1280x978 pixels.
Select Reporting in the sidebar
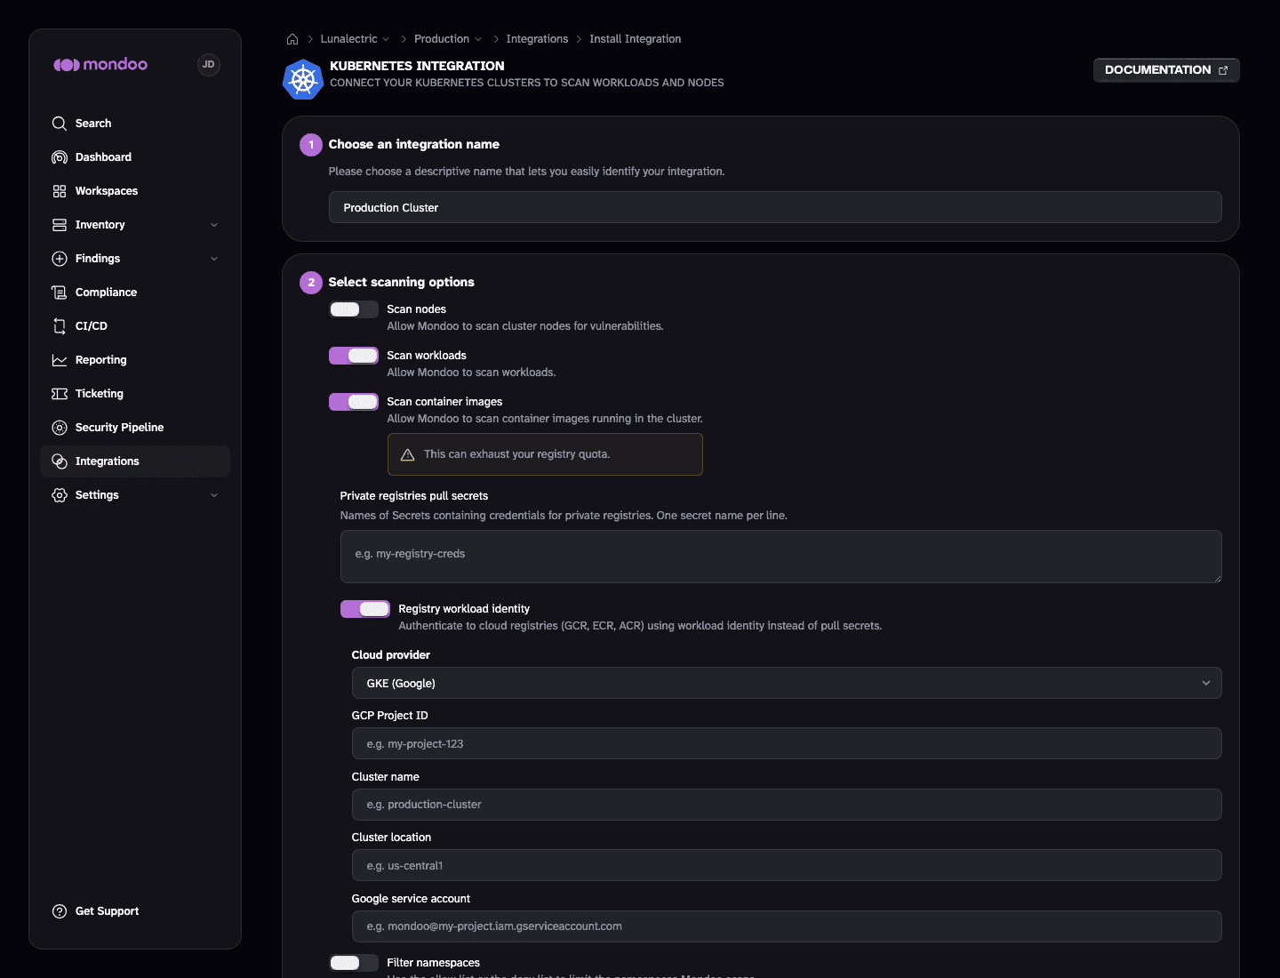click(x=135, y=360)
